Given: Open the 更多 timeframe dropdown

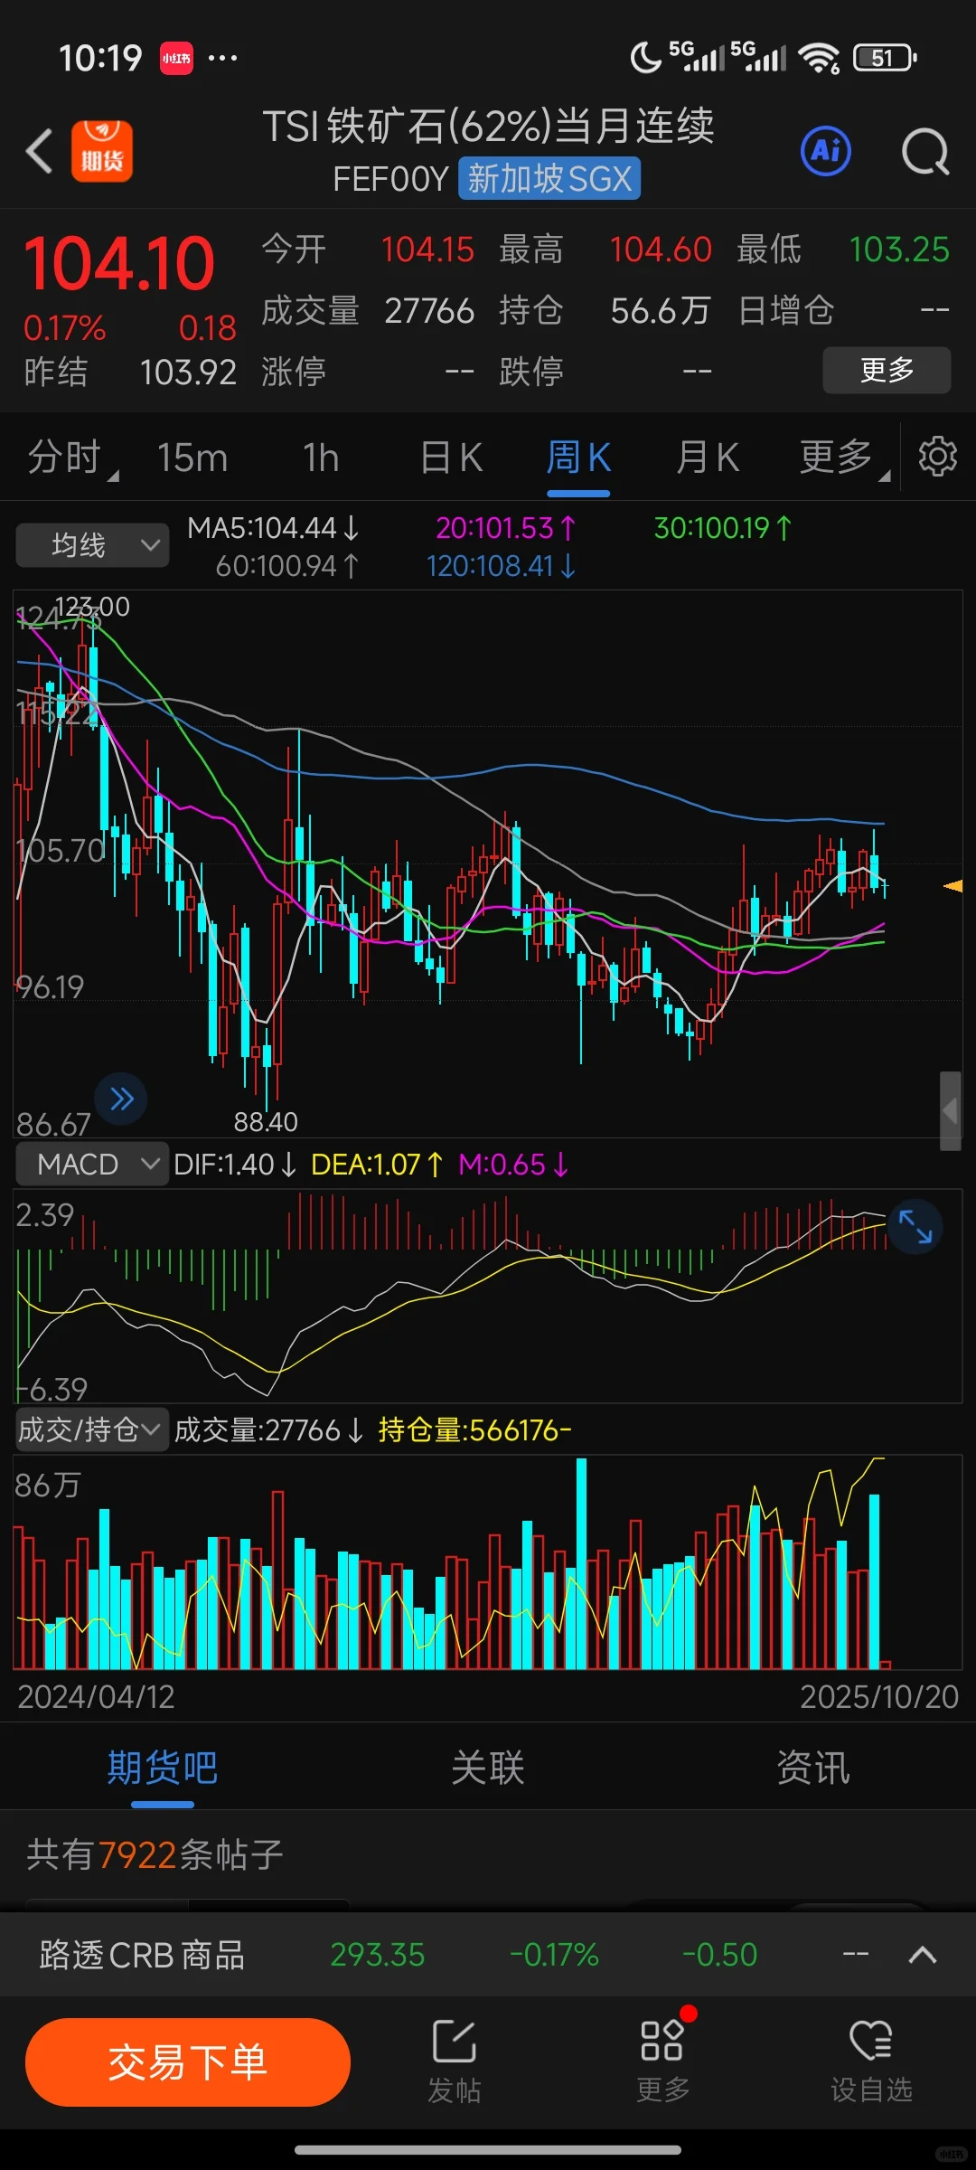Looking at the screenshot, I should coord(844,458).
